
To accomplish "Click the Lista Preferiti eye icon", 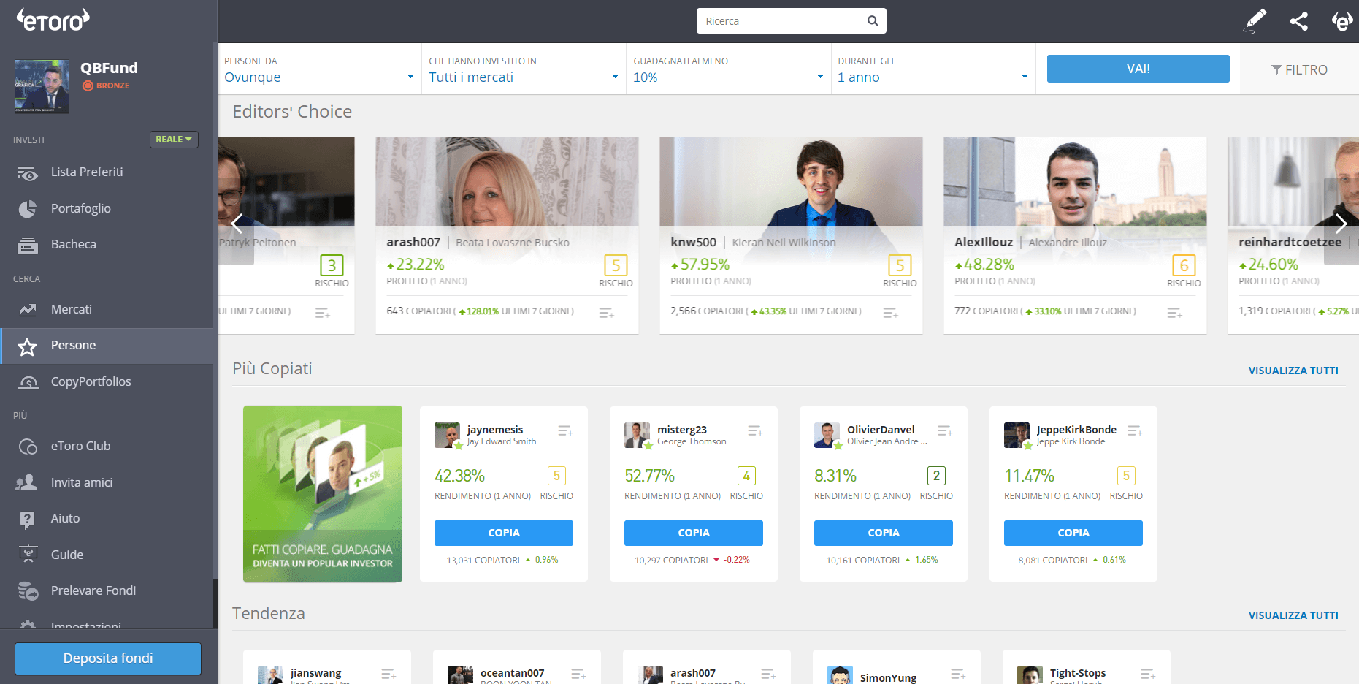I will pos(28,173).
